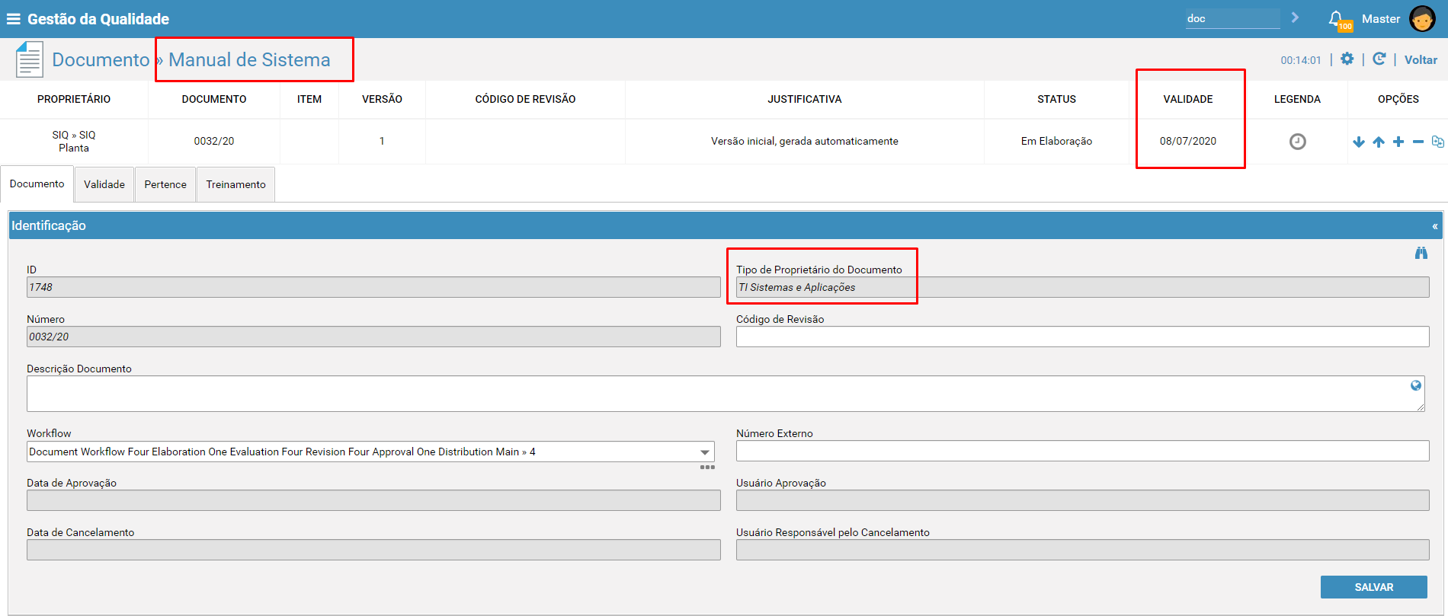Click 'Versão inicial, gerada automaticamente' cell
The image size is (1448, 616).
(x=804, y=141)
